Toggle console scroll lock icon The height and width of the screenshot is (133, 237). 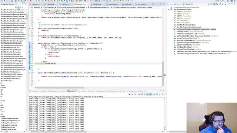142,95
